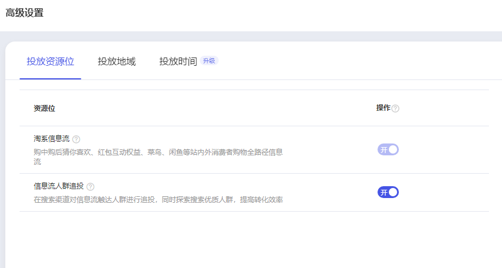Switch to the 投放地域 tab

[x=117, y=62]
